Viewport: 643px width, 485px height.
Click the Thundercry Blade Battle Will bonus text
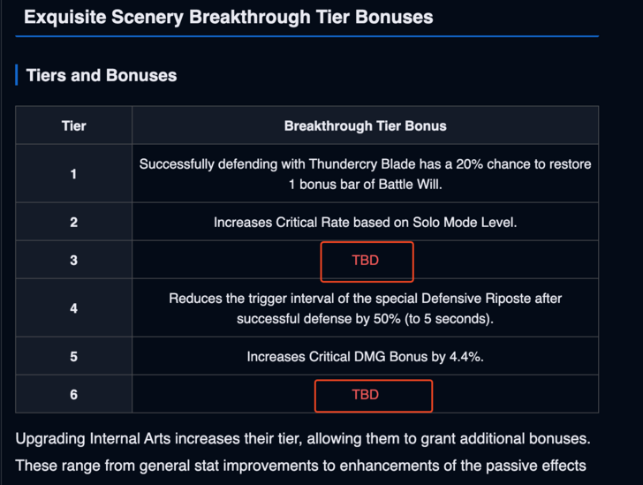click(x=365, y=174)
